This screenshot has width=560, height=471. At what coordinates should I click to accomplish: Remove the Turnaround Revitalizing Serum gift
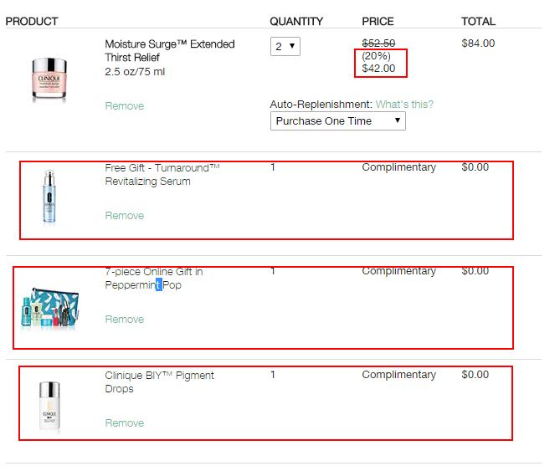(x=124, y=216)
